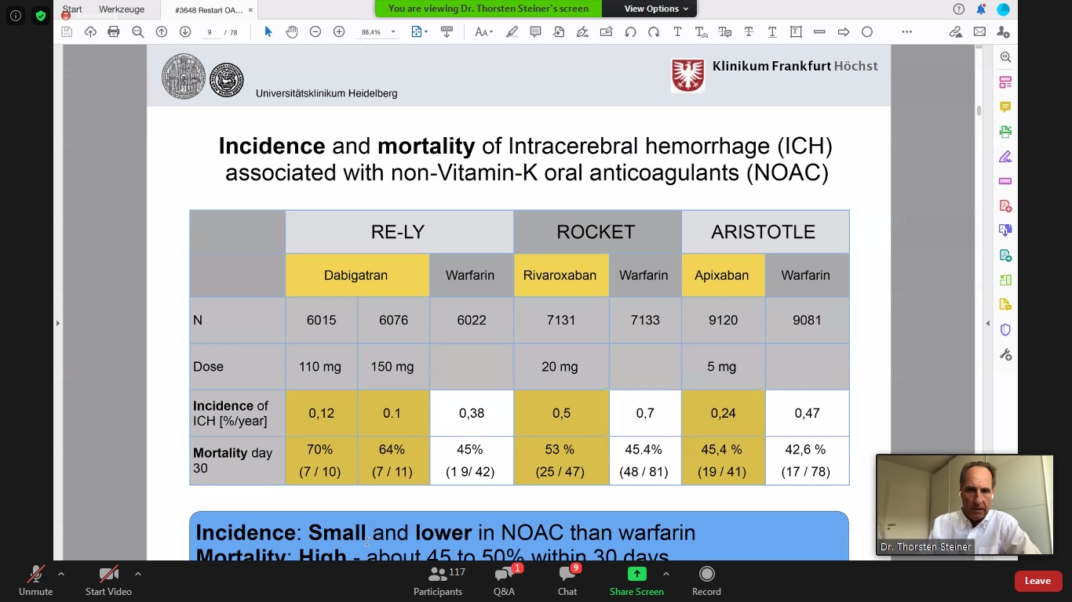Open the Participants panel
Viewport: 1072px width, 602px height.
[438, 580]
